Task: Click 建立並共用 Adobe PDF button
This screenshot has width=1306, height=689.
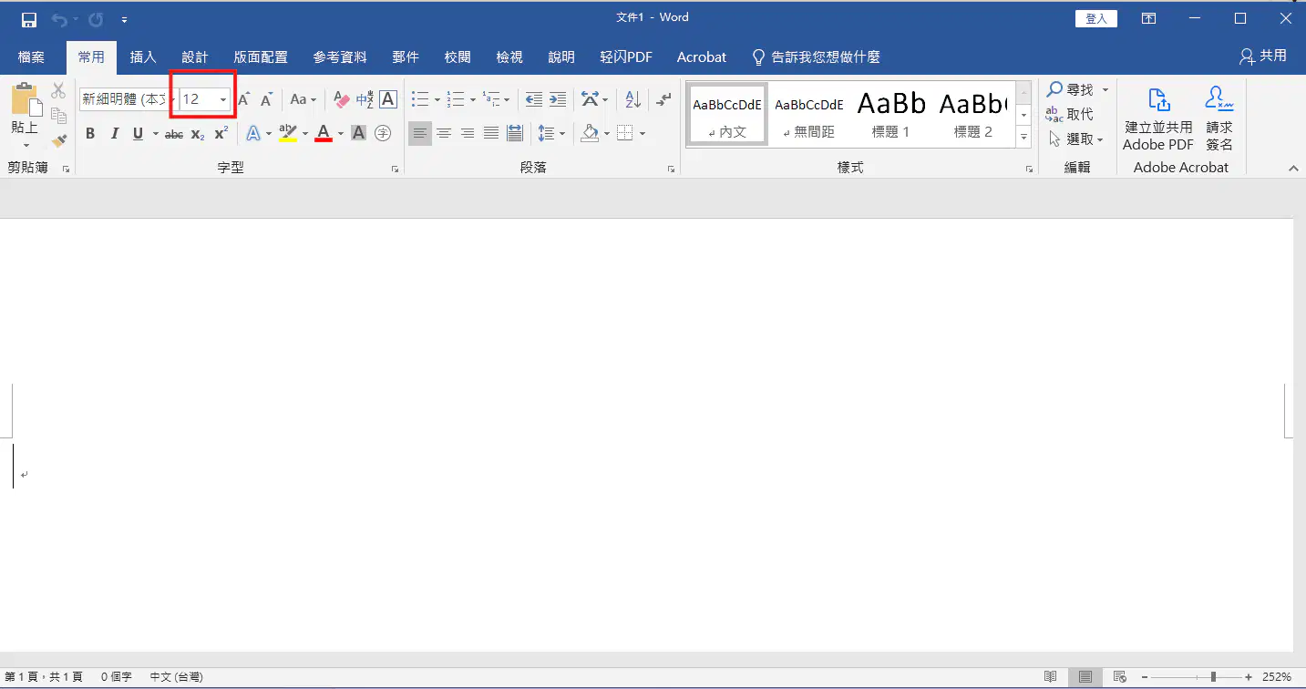Action: coord(1158,118)
